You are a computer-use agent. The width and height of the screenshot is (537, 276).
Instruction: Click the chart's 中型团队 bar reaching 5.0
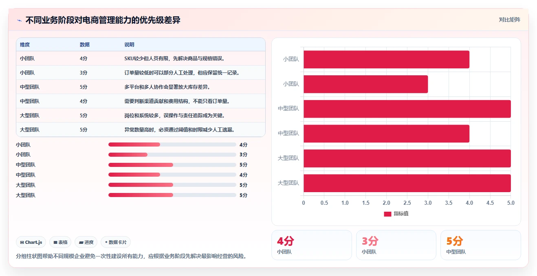coord(407,109)
